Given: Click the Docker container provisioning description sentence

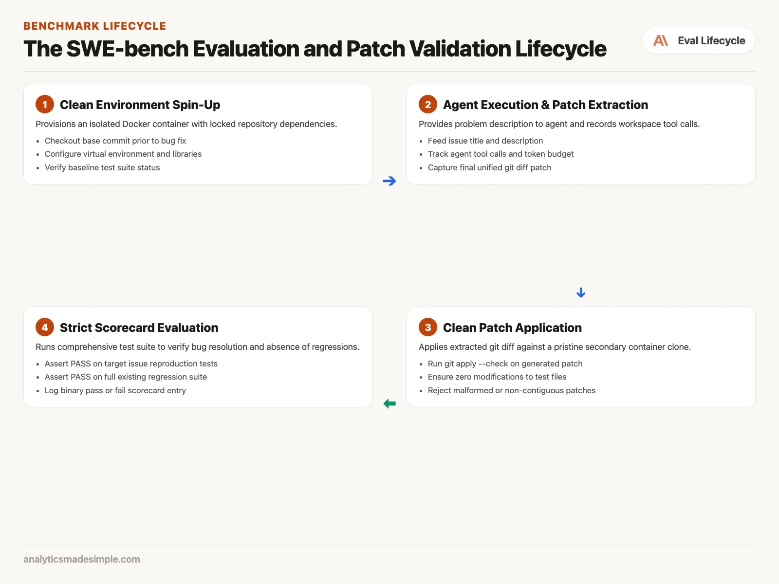Looking at the screenshot, I should (186, 124).
